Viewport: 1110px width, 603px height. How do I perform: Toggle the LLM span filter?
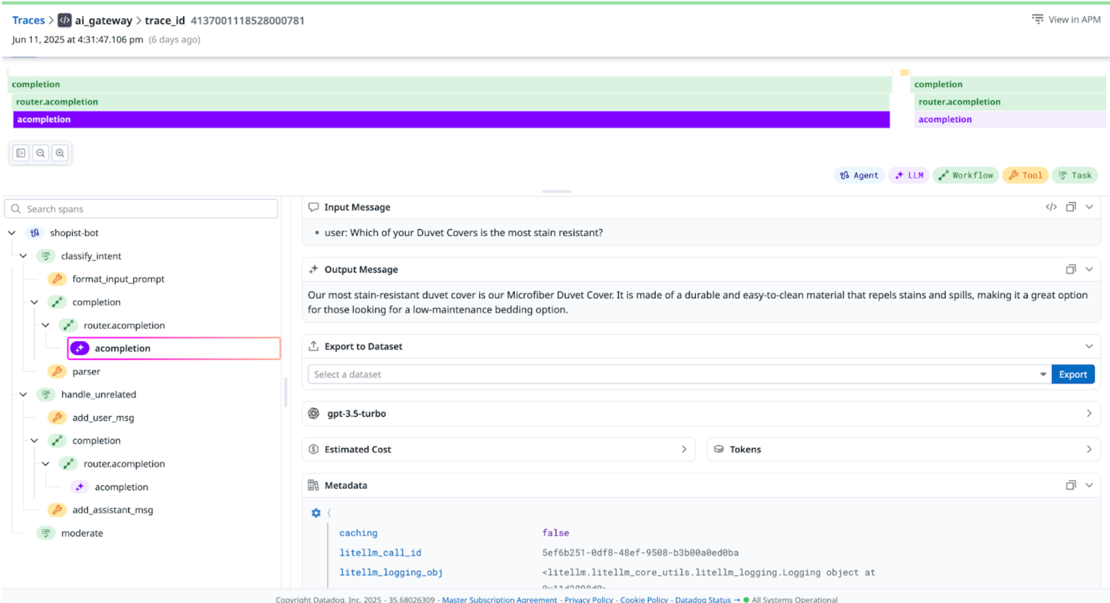click(x=908, y=175)
